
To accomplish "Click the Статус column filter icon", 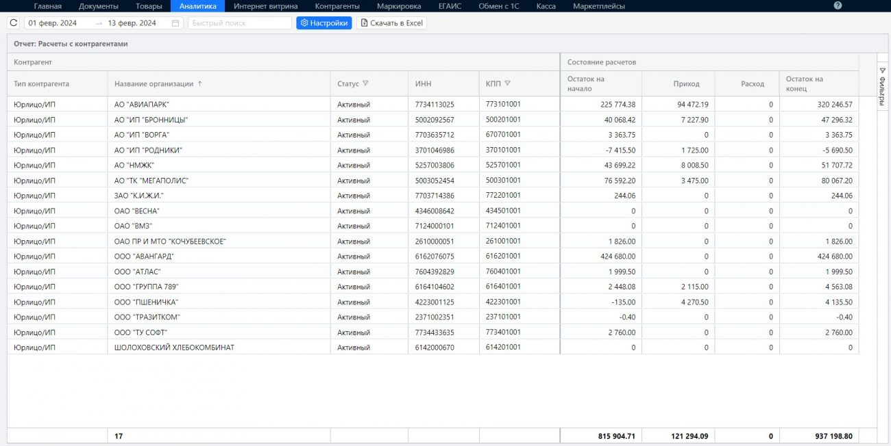I will 366,83.
